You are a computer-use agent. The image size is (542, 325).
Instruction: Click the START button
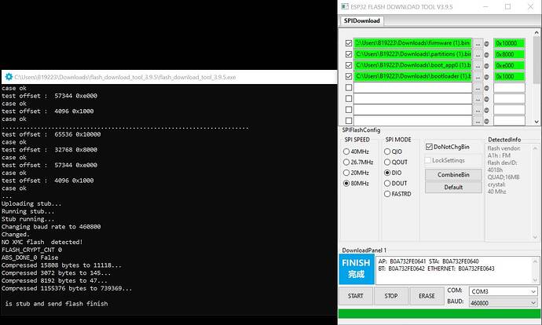tap(355, 296)
